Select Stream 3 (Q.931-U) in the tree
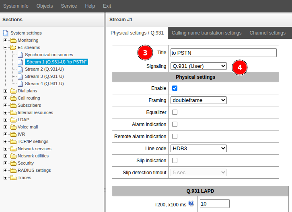Screen dimensions: 292x212 pyautogui.click(x=44, y=76)
